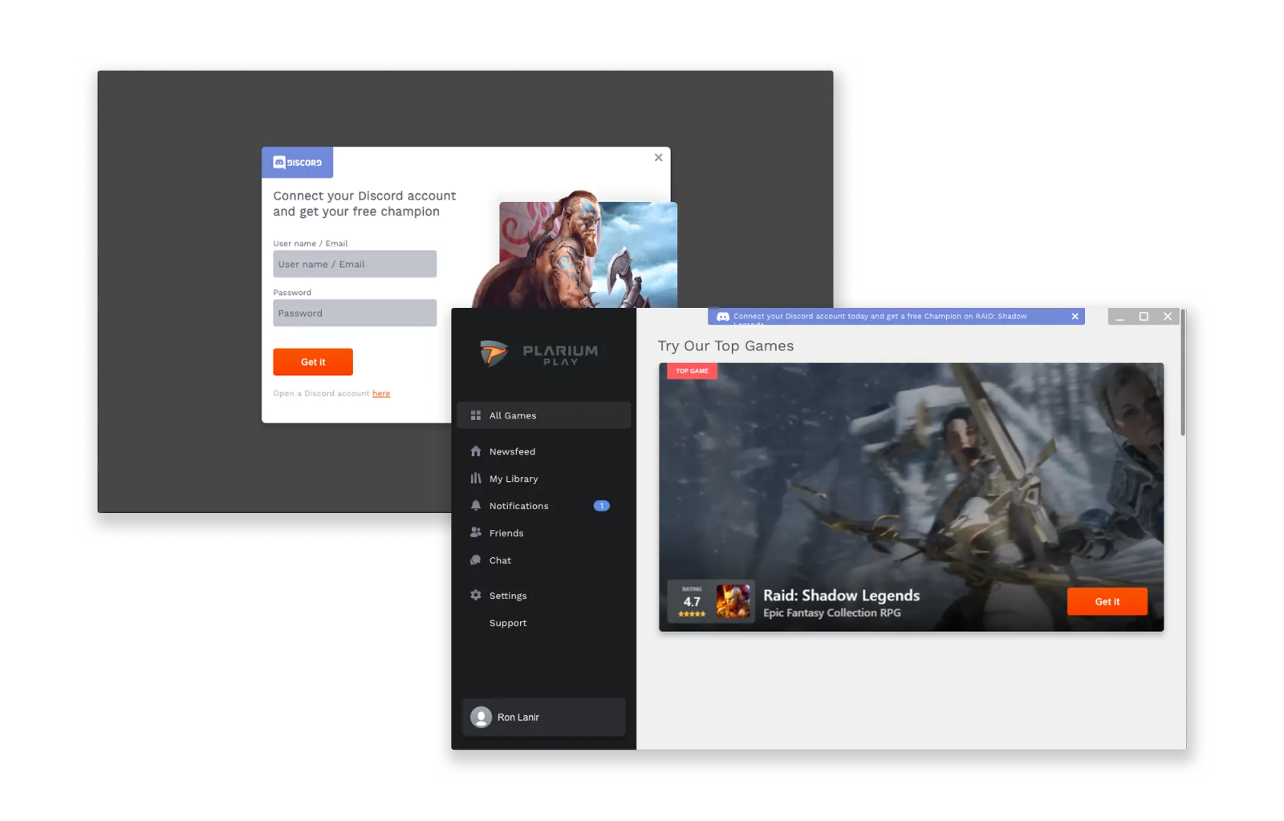Open the Ron Lanir profile name
Image resolution: width=1284 pixels, height=821 pixels.
pyautogui.click(x=518, y=718)
